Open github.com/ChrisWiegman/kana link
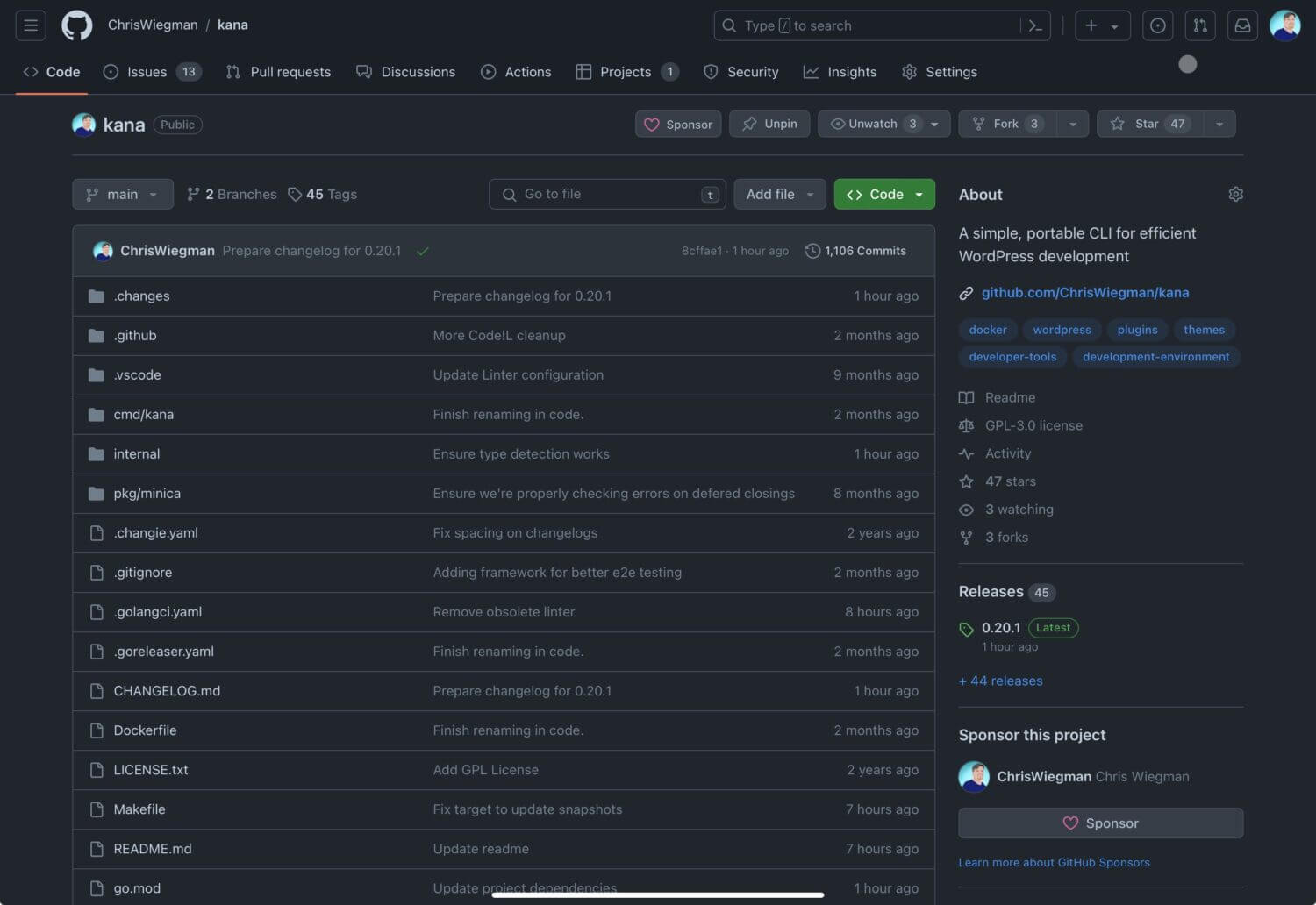Image resolution: width=1316 pixels, height=905 pixels. (x=1085, y=292)
